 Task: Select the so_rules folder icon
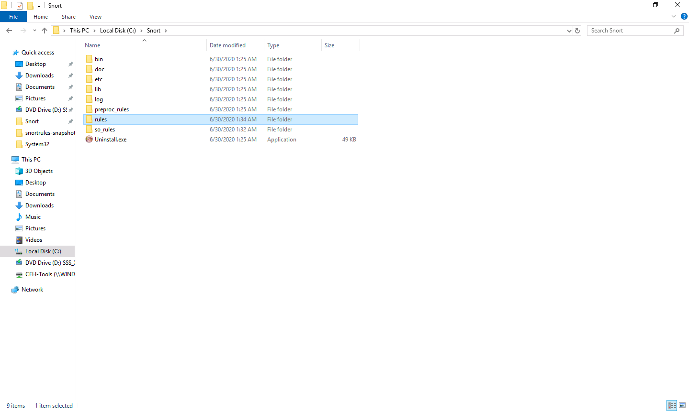tap(89, 130)
